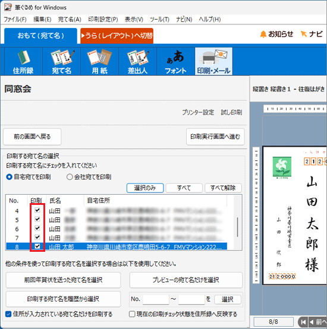The height and width of the screenshot is (329, 327).
Task: Open the 編集(E) menu
Action: point(42,20)
